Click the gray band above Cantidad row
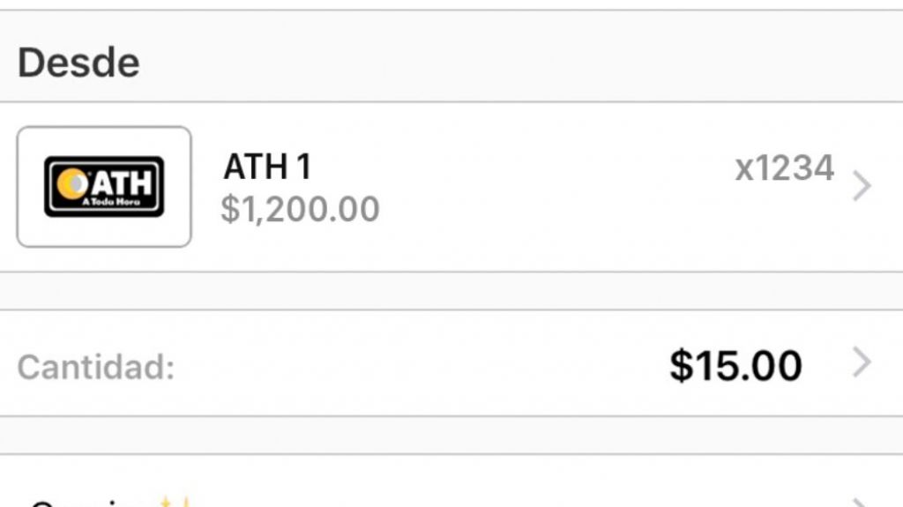Viewport: 903px width, 507px height. point(451,291)
